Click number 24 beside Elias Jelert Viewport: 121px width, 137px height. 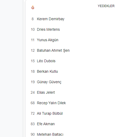pyautogui.click(x=33, y=92)
